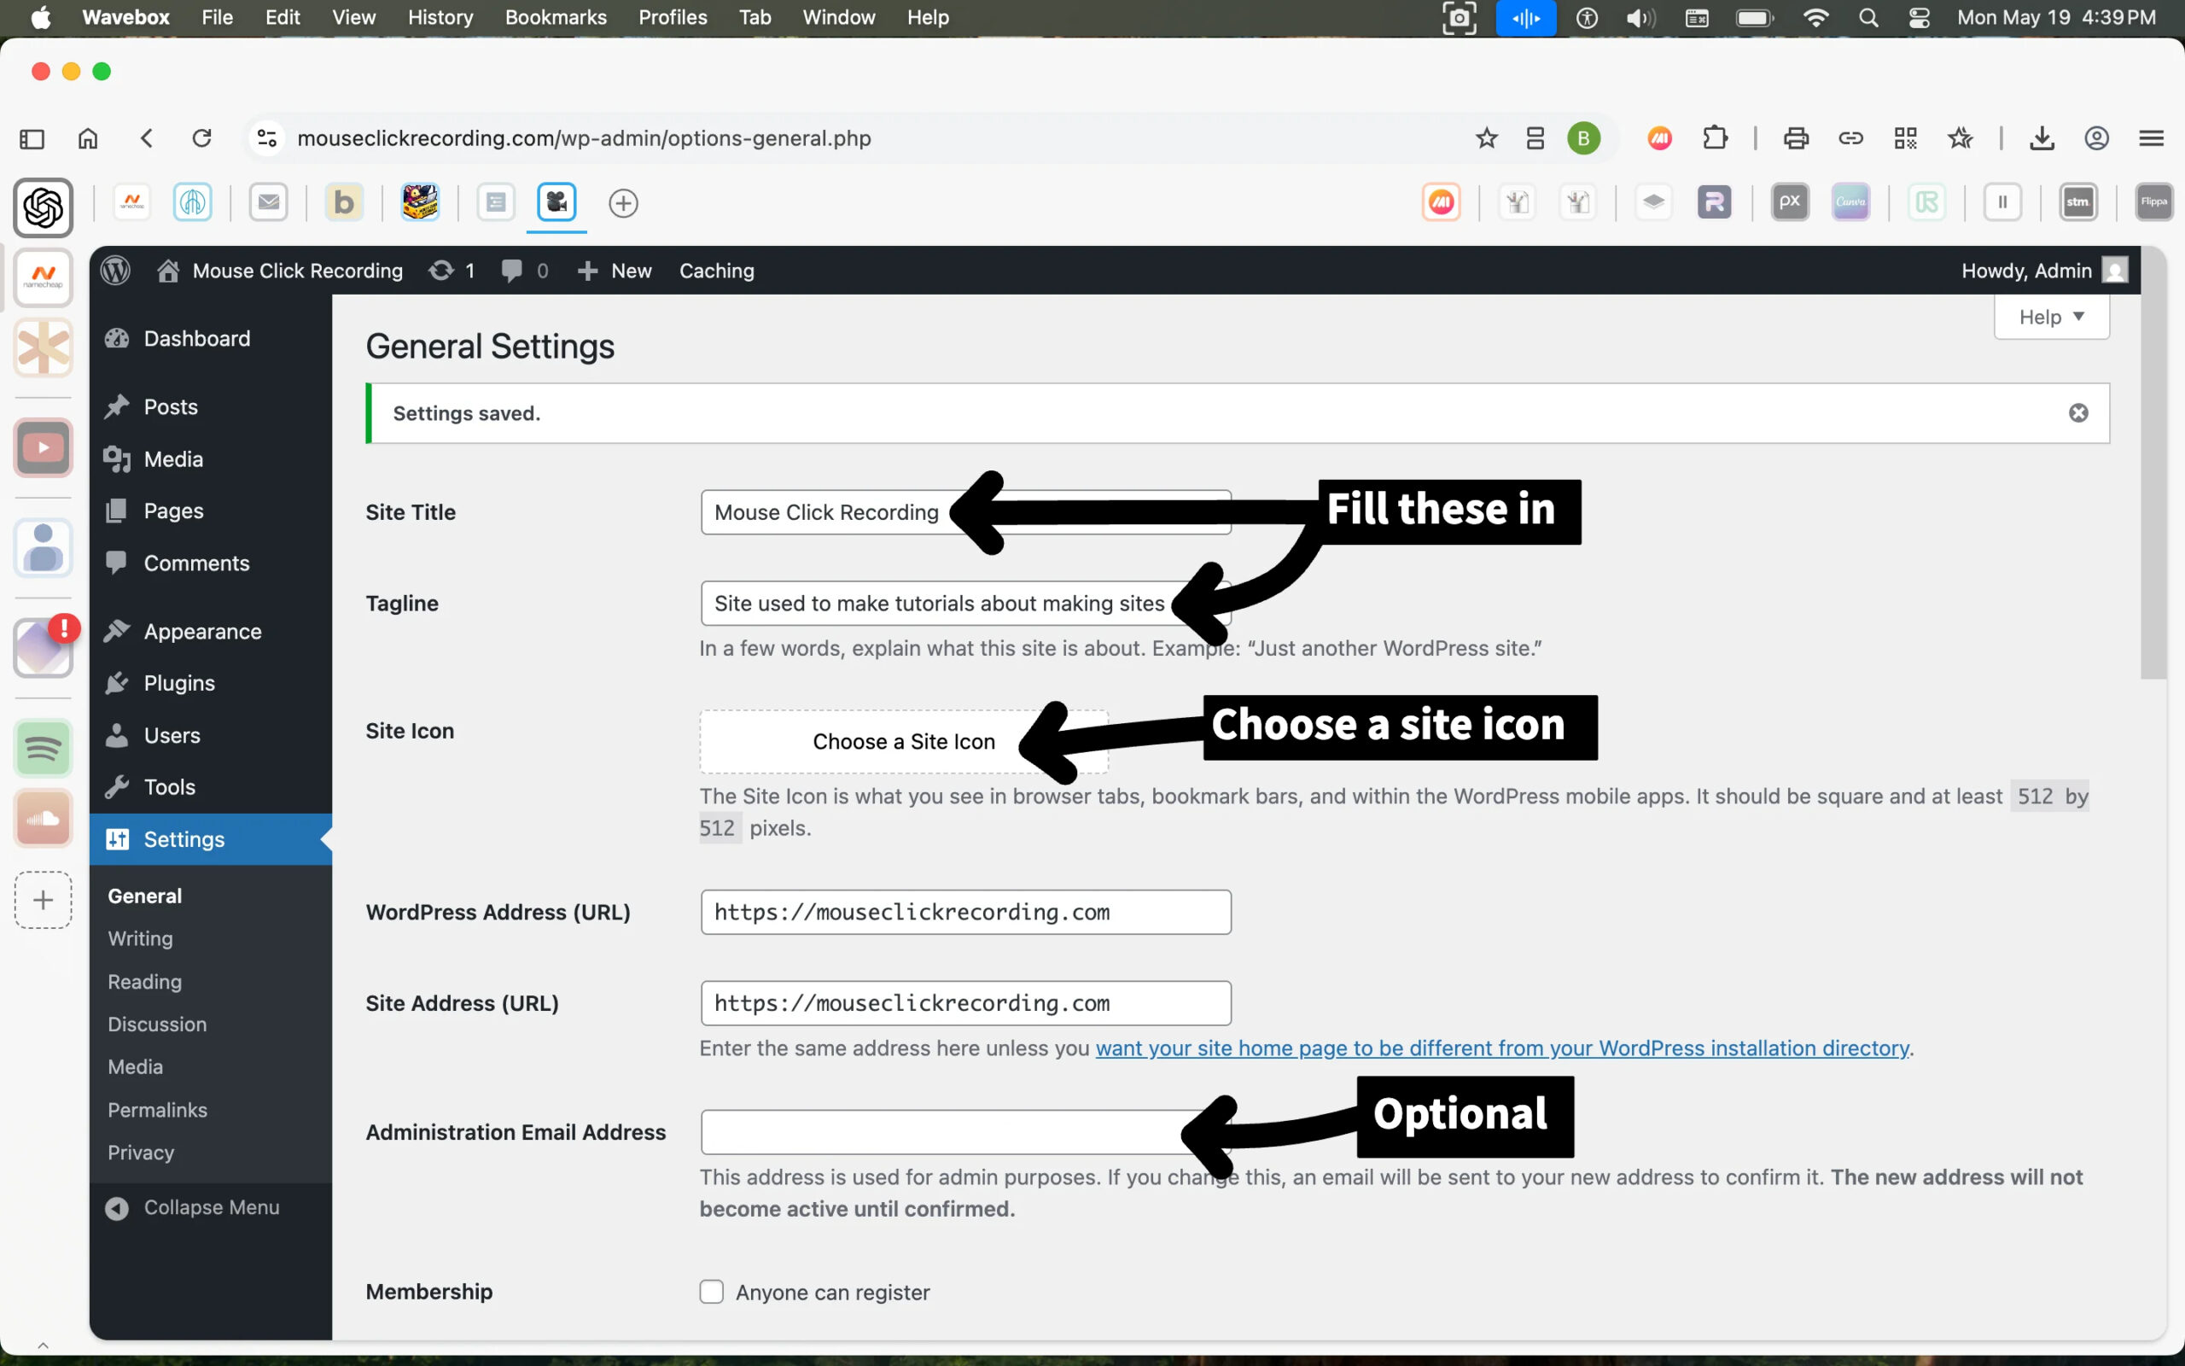Bookmark this page with star icon
The width and height of the screenshot is (2185, 1366).
(x=1486, y=138)
